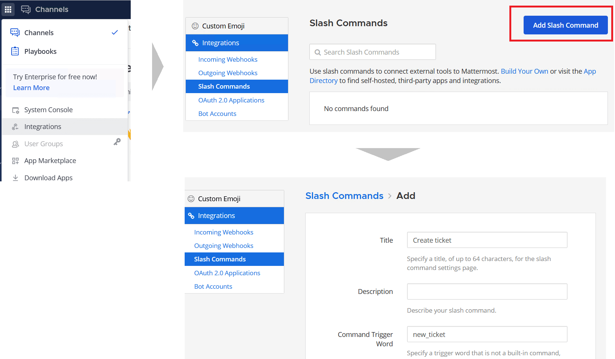Screen dimensions: 615x359
Task: Click the Playbooks clipboard icon
Action: pyautogui.click(x=15, y=51)
